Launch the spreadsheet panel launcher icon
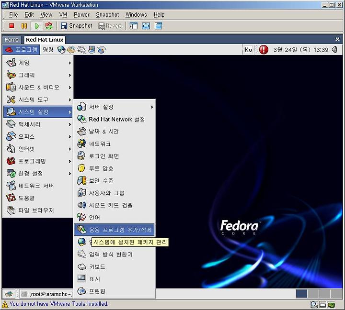Viewport: 345px width, 310px height. pos(102,50)
